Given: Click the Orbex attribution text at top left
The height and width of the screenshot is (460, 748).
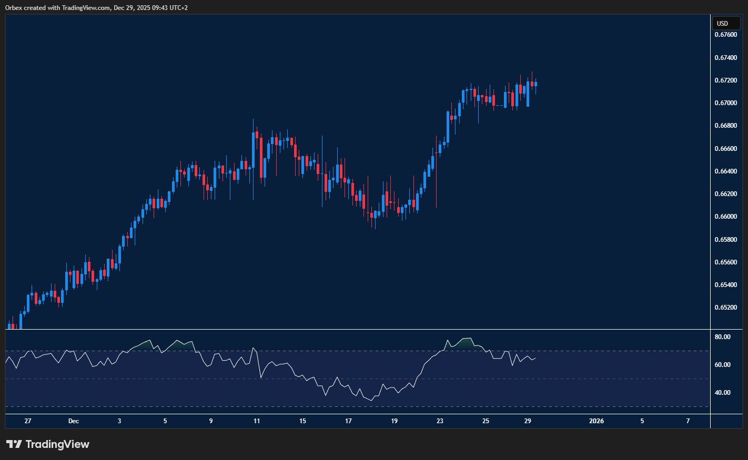Looking at the screenshot, I should [95, 7].
